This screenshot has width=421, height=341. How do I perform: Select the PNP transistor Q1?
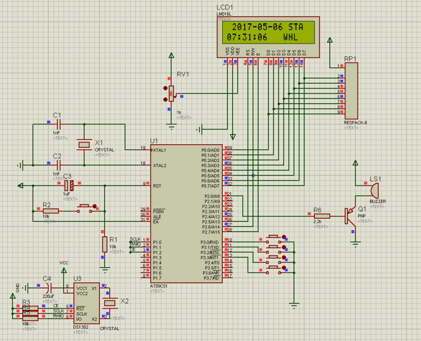[x=350, y=216]
